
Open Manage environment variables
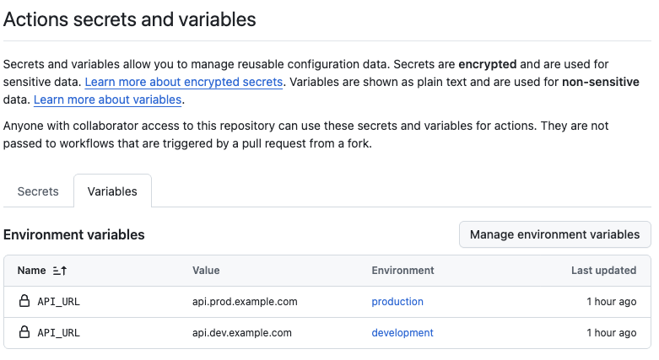(554, 234)
